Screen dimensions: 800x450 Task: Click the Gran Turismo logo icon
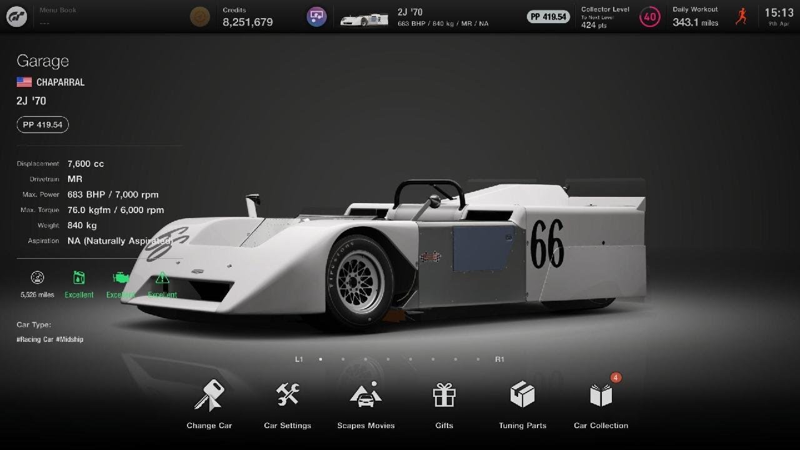coord(16,17)
